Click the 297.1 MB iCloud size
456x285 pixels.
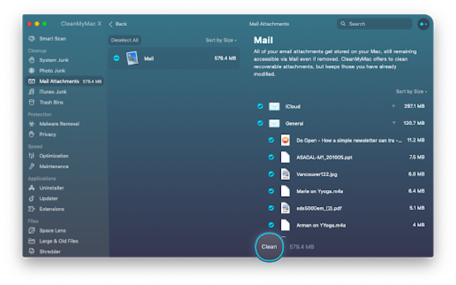[414, 106]
